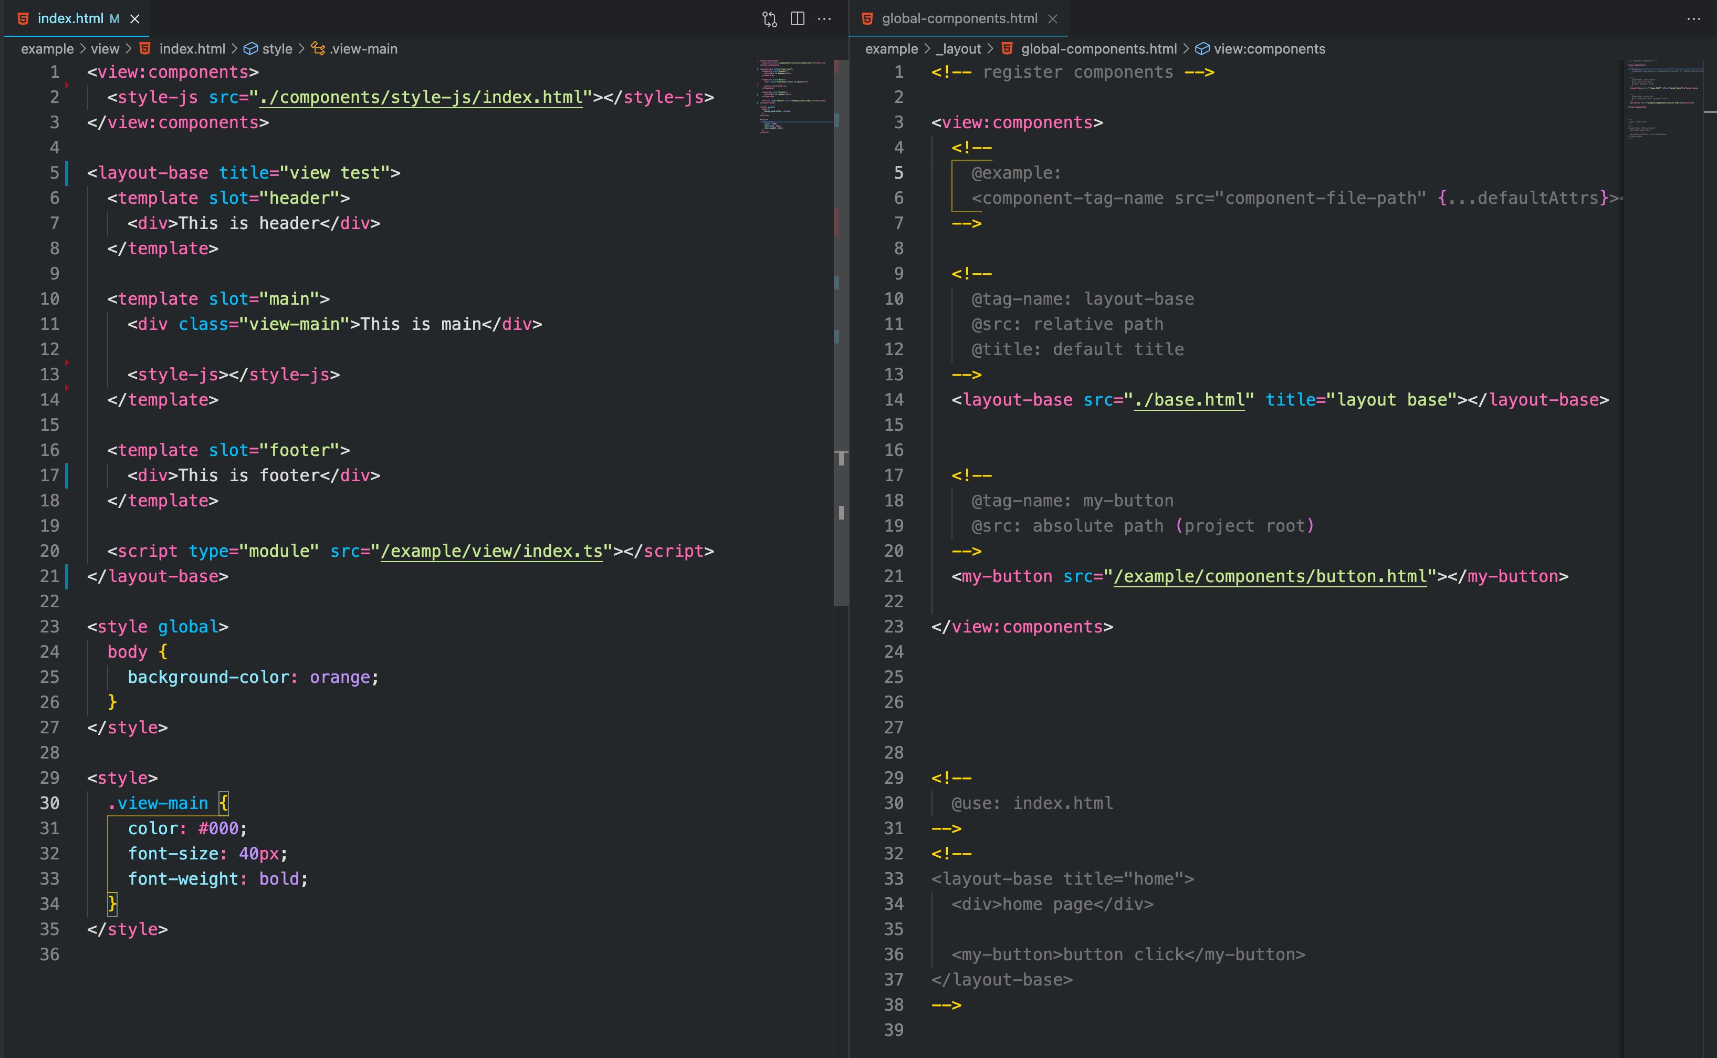1717x1058 pixels.
Task: Click the style symbol icon in left breadcrumb
Action: (x=250, y=49)
